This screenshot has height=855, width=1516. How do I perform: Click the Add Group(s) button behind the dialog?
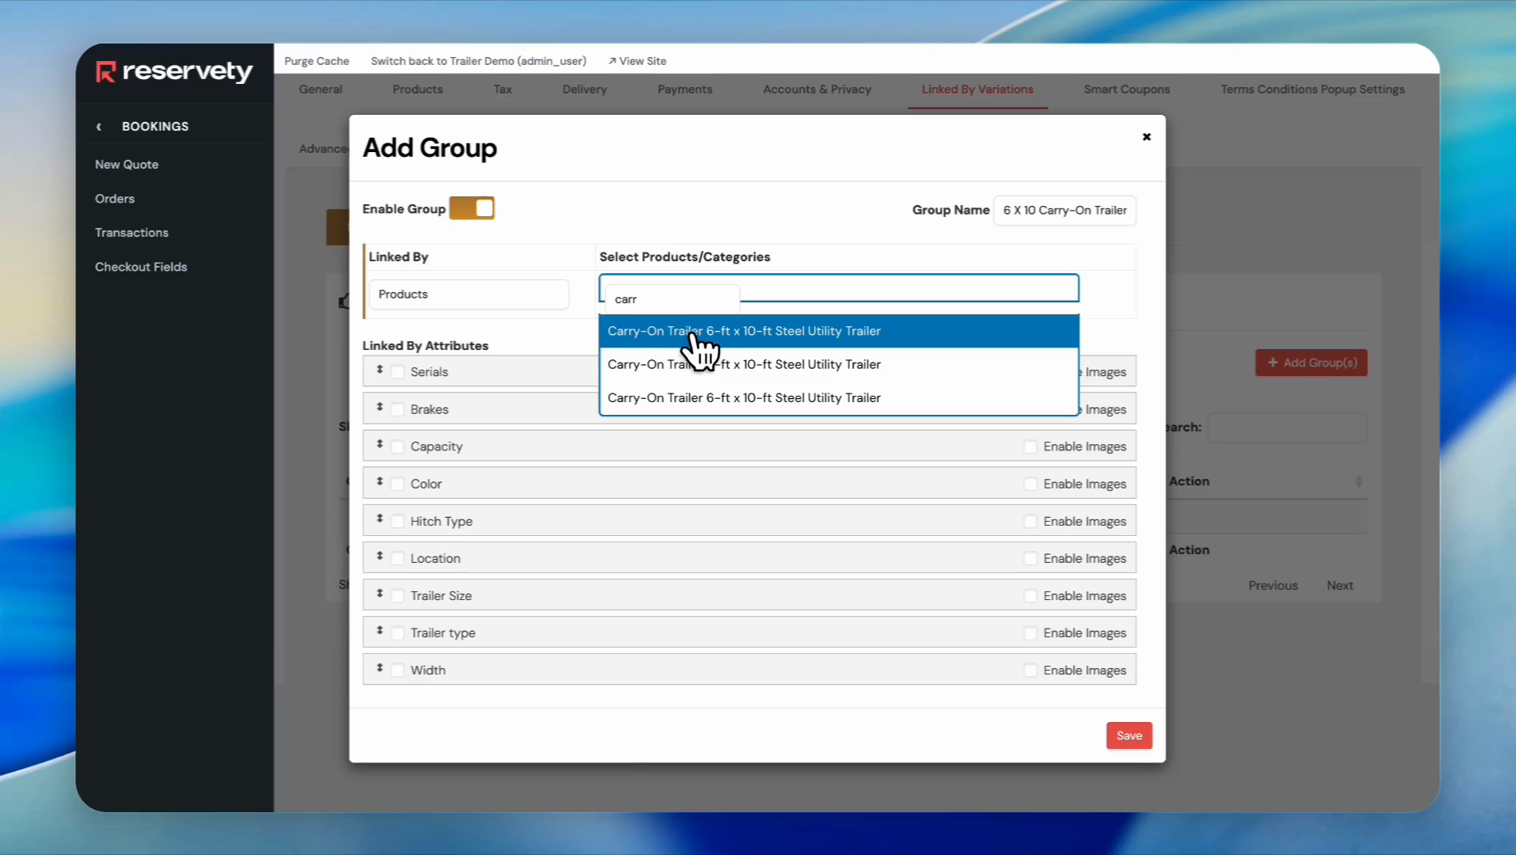(1312, 363)
